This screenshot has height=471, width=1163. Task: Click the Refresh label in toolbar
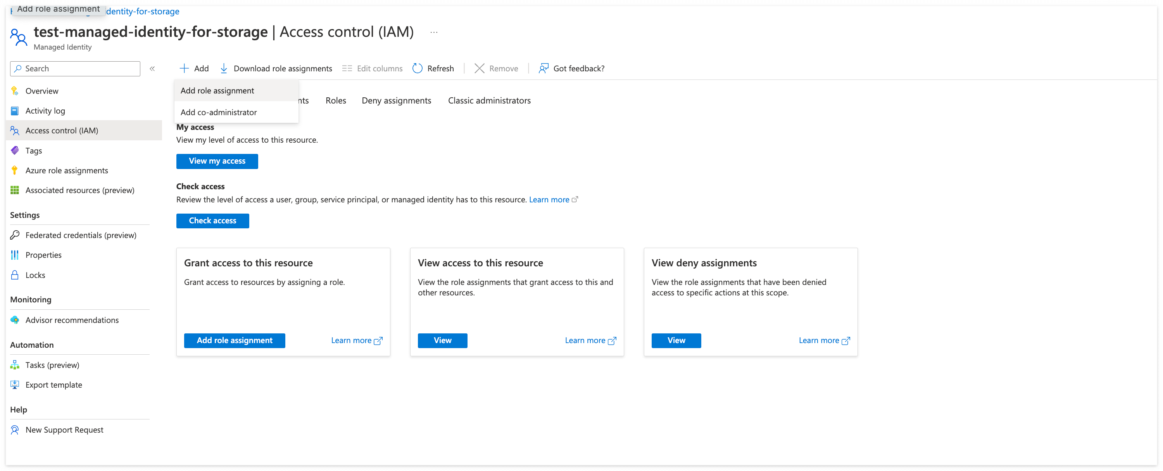(x=441, y=68)
